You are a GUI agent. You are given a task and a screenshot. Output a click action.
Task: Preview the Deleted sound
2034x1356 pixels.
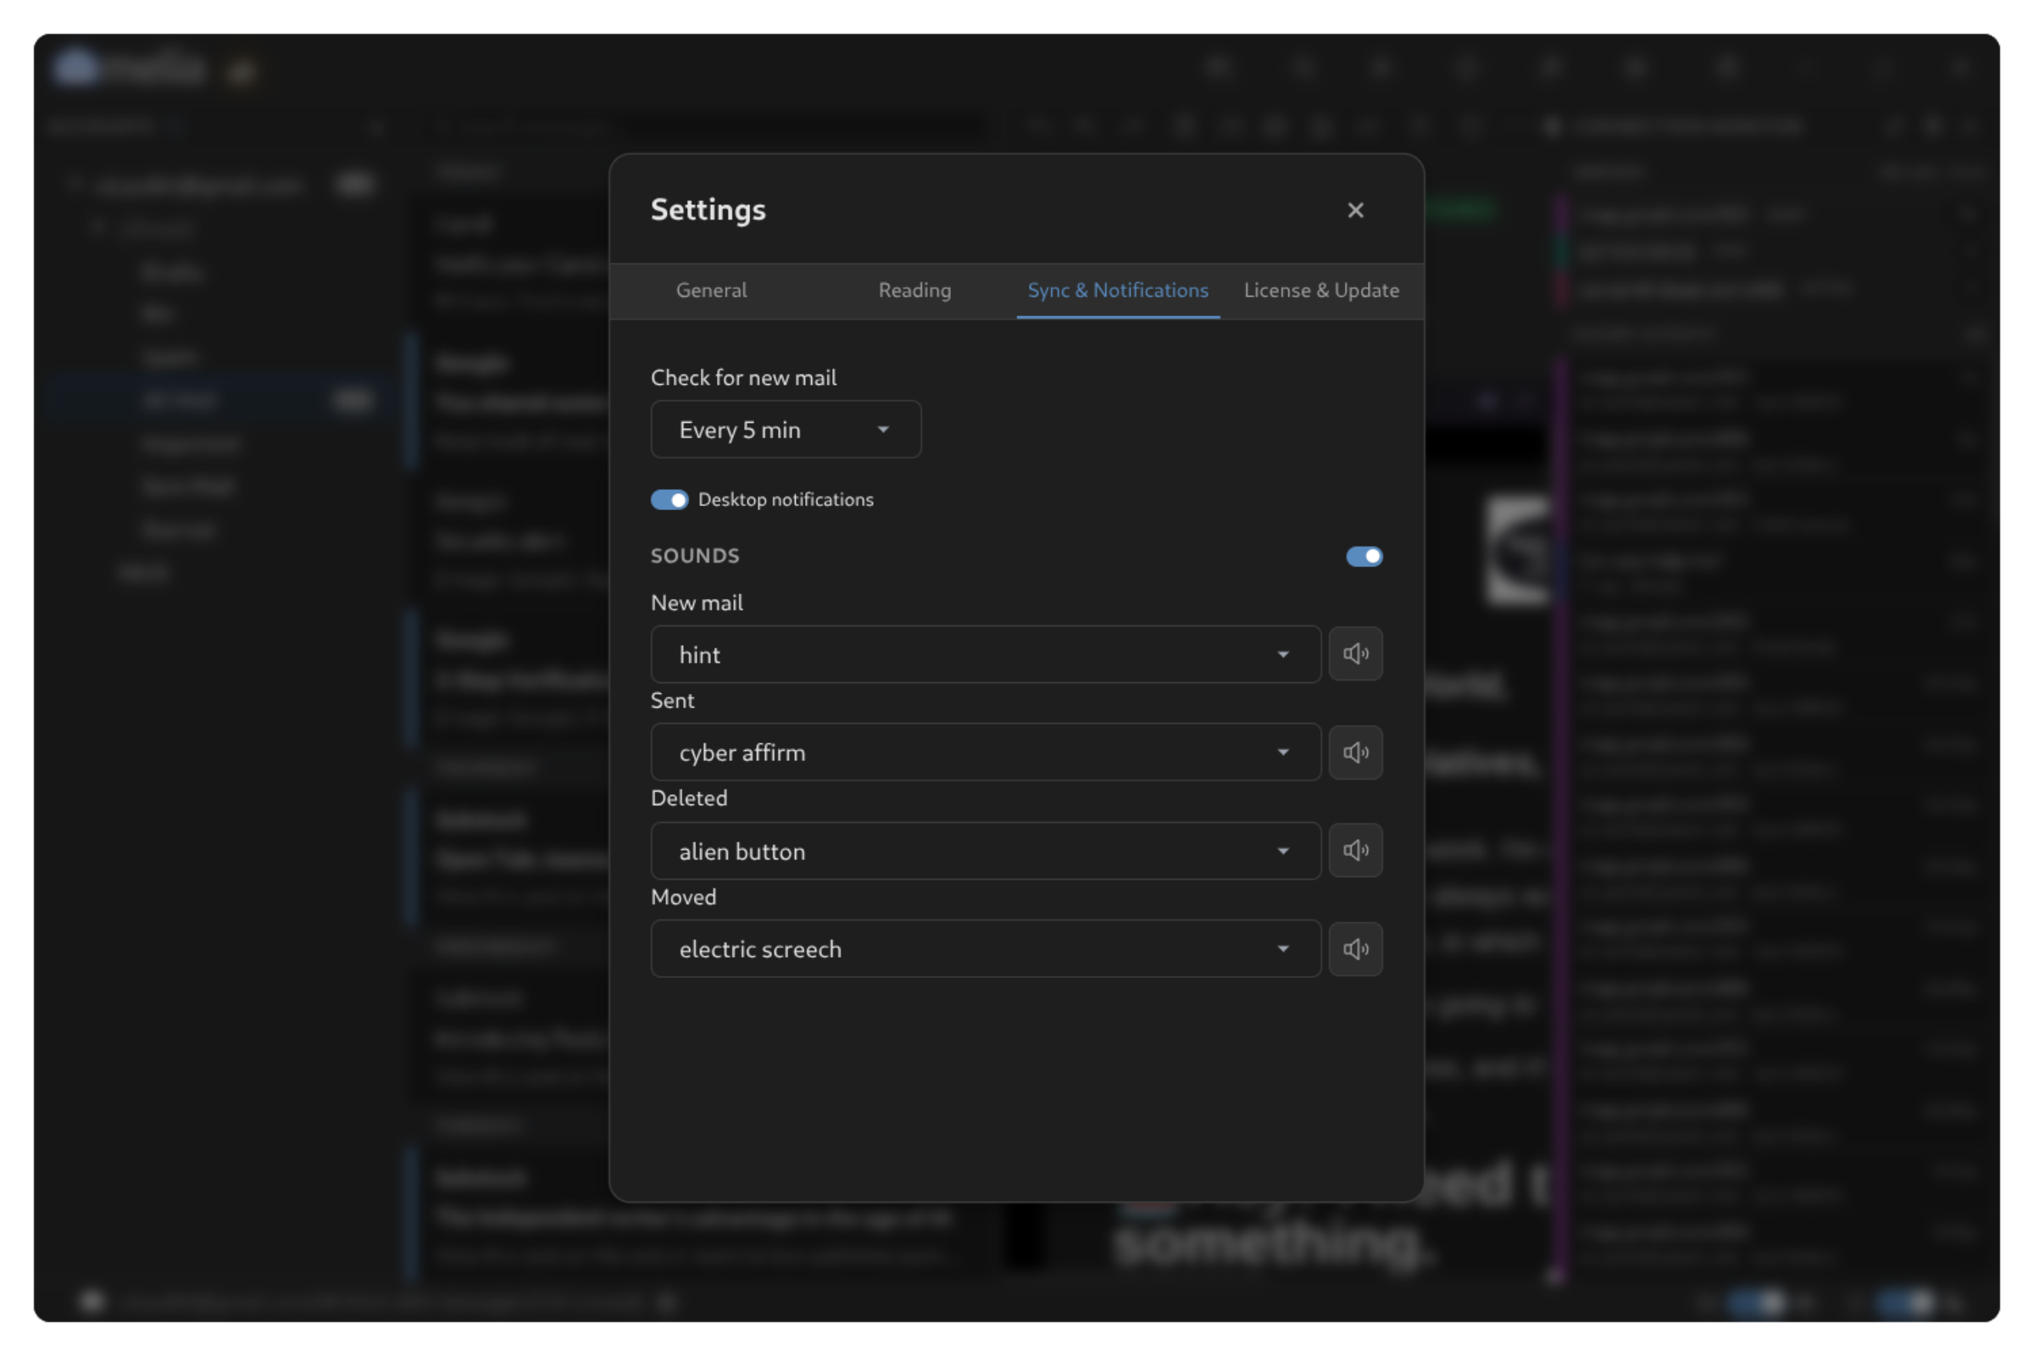(x=1355, y=850)
